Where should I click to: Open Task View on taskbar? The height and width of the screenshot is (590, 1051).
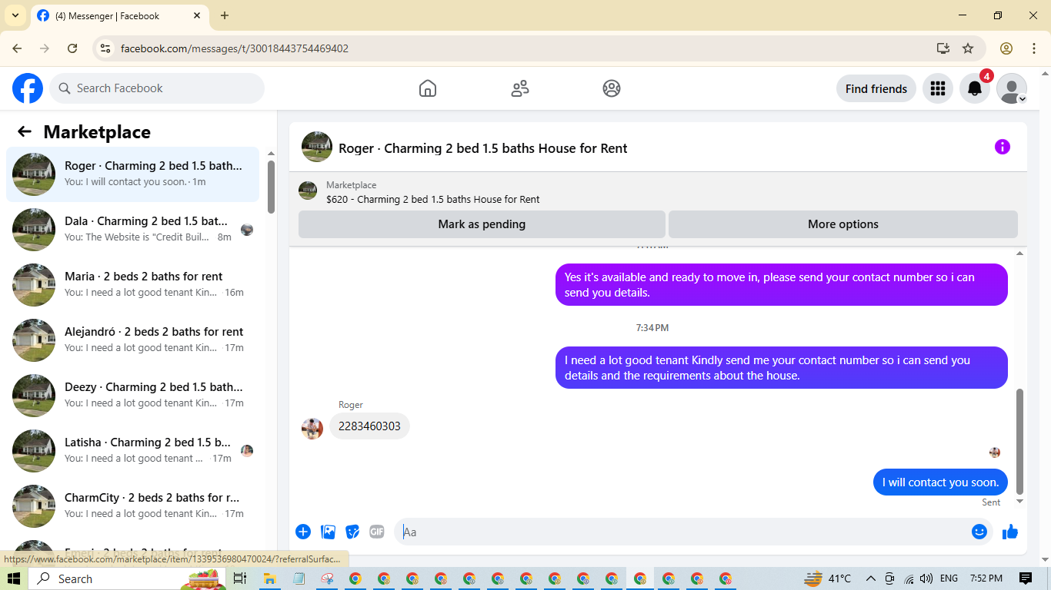pos(239,578)
